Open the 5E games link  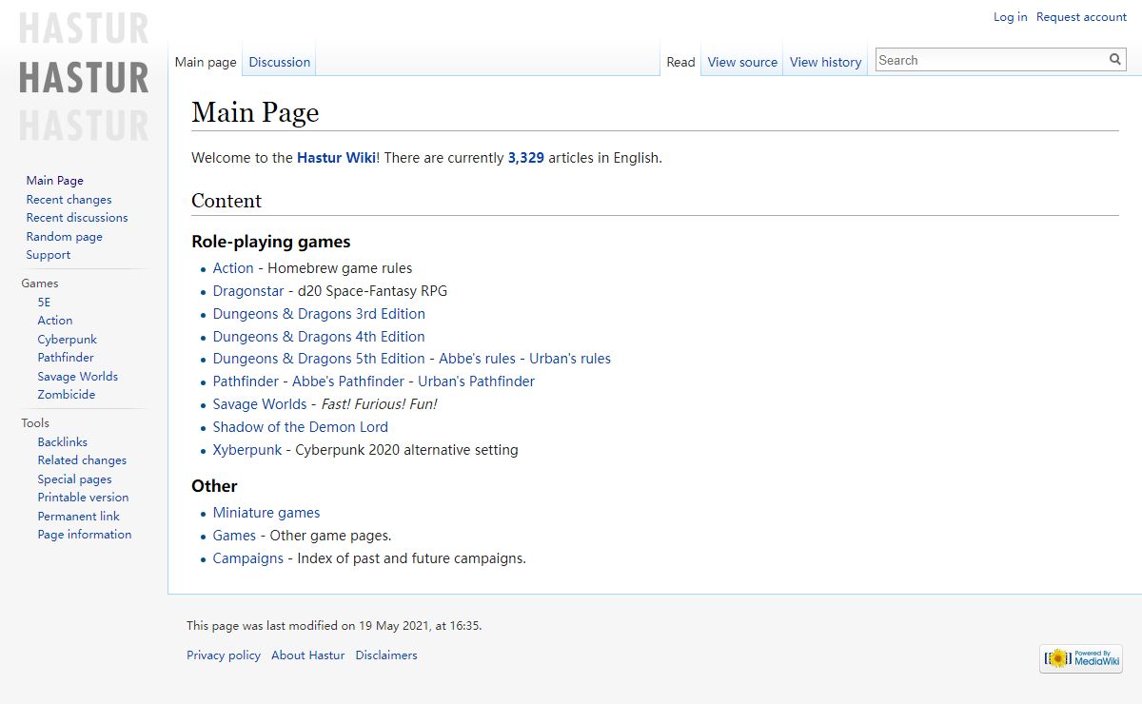(x=45, y=303)
